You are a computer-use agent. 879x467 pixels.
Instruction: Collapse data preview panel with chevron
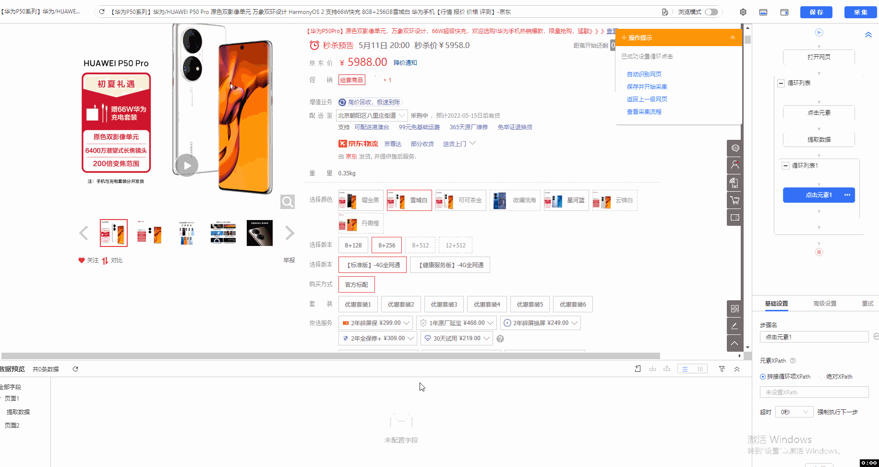(737, 369)
